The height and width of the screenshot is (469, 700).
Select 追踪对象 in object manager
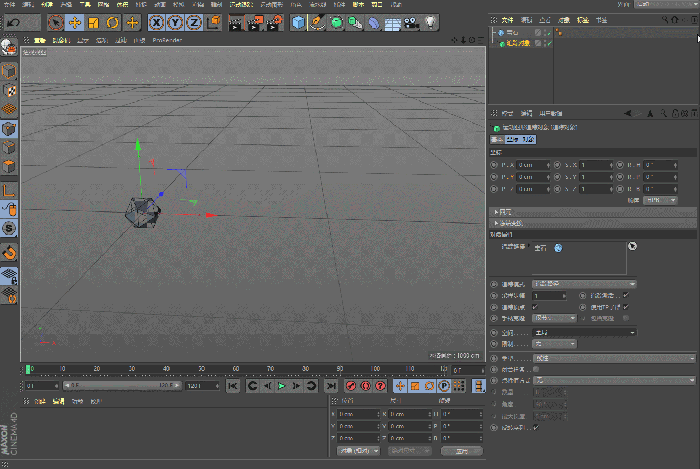[518, 43]
